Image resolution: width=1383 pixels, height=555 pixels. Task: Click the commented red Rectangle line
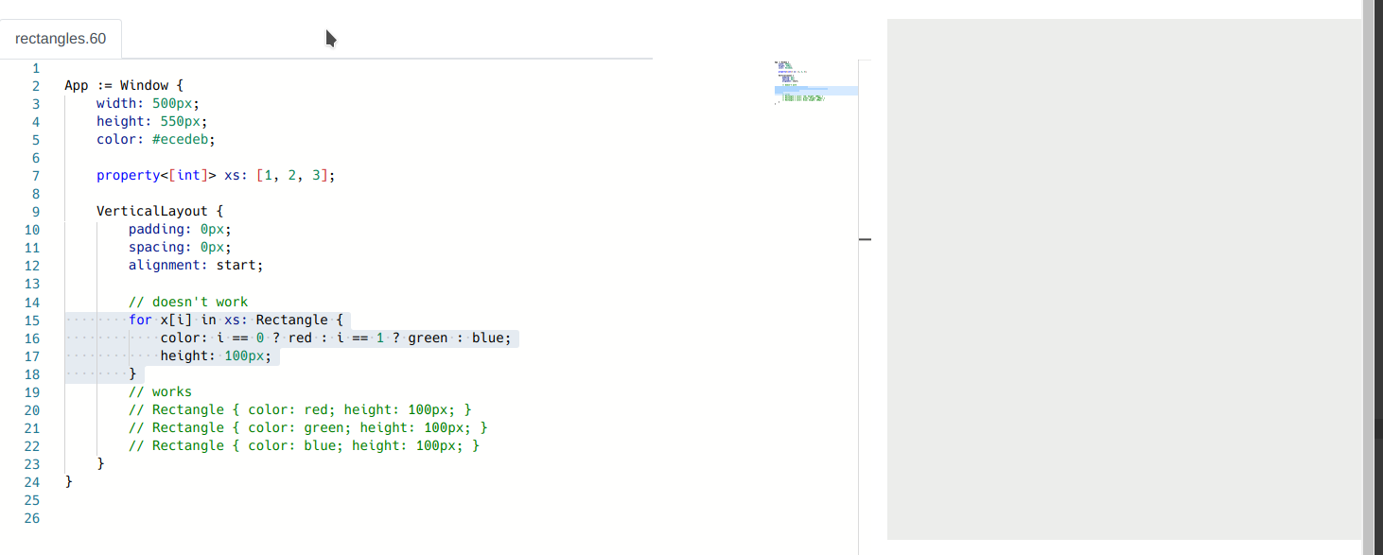click(x=300, y=409)
